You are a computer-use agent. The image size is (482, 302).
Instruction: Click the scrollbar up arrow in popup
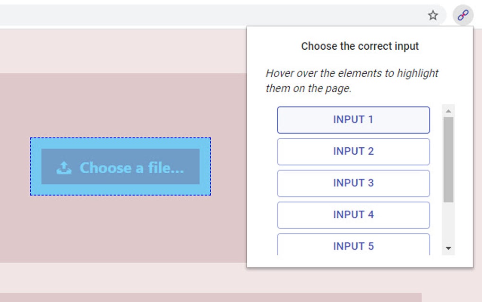448,111
